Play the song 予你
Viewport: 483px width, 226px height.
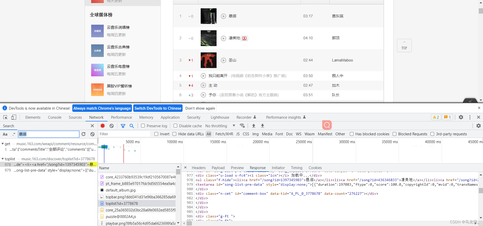click(203, 95)
